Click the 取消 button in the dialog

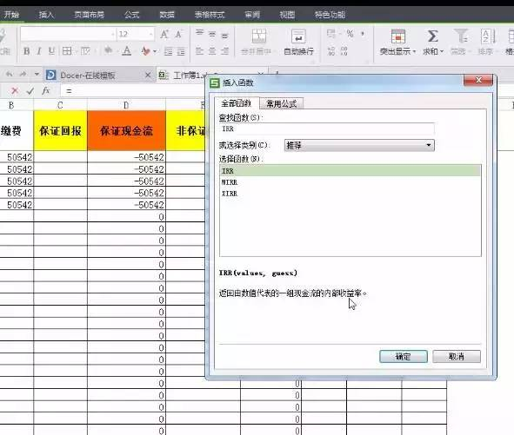pos(457,357)
